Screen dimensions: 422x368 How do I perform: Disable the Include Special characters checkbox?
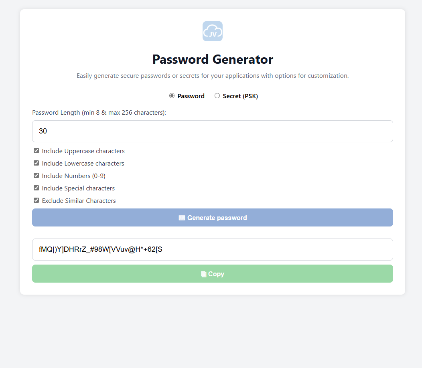click(37, 188)
